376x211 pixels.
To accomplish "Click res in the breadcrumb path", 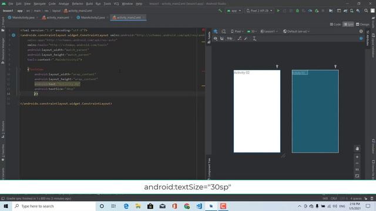I will click(x=46, y=11).
